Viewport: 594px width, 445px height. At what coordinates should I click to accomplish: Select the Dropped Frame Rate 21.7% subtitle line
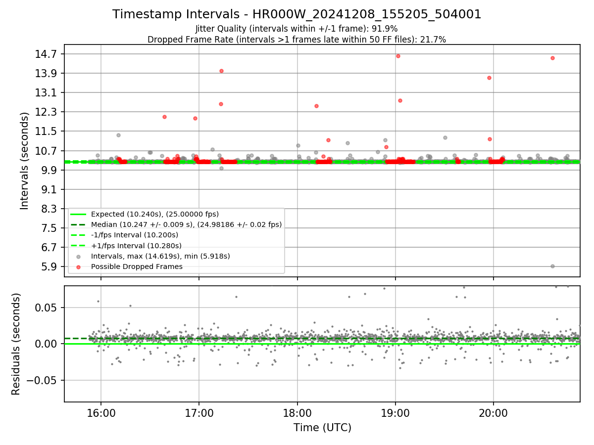click(x=297, y=40)
